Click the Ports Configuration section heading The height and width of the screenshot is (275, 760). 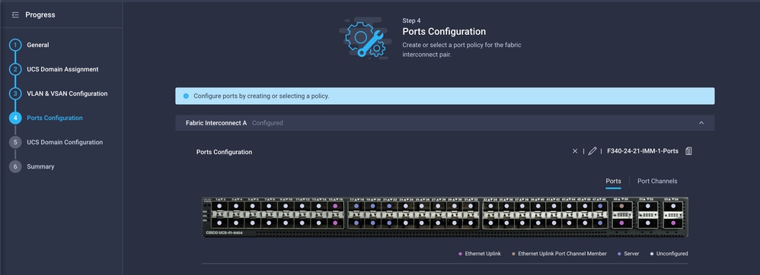(x=224, y=152)
